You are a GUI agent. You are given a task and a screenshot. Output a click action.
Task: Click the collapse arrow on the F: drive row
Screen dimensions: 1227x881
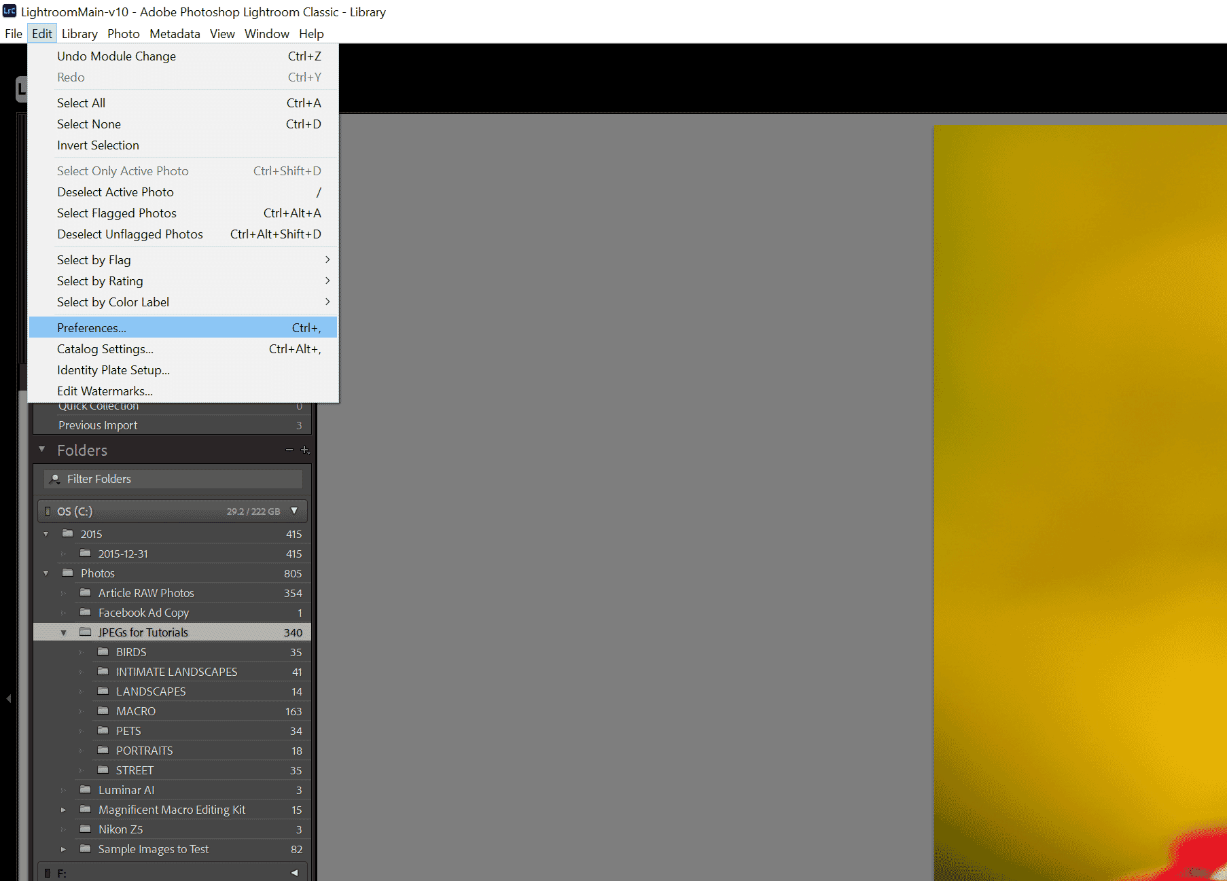[x=294, y=872]
